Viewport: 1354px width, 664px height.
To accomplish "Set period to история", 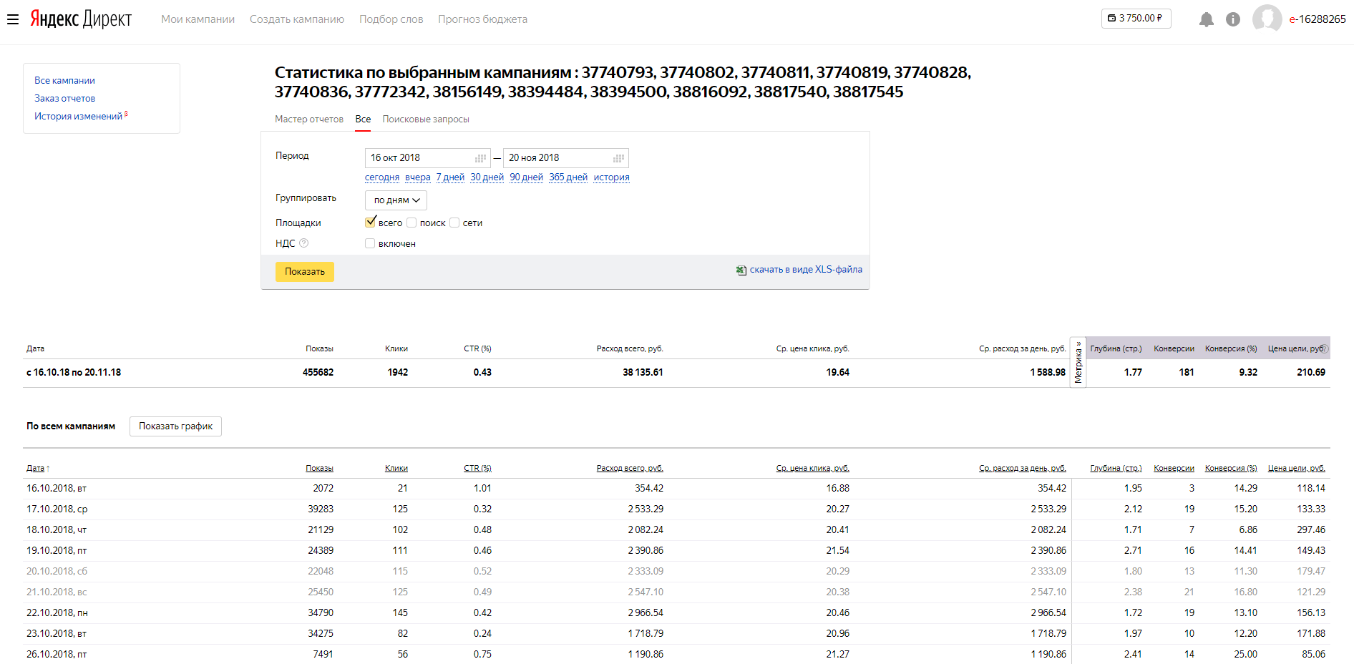I will point(611,177).
